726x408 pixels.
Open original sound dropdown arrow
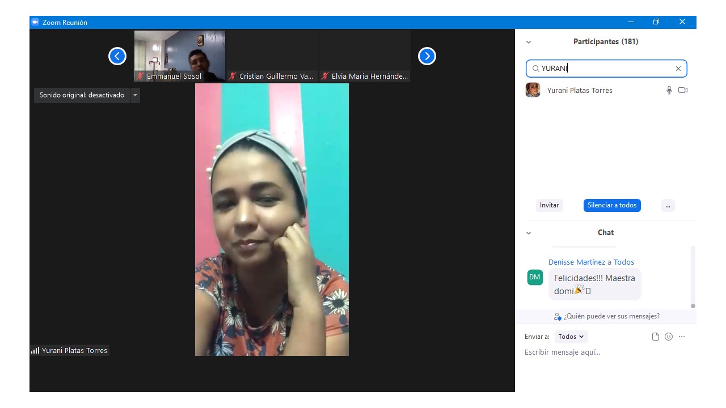(x=135, y=95)
